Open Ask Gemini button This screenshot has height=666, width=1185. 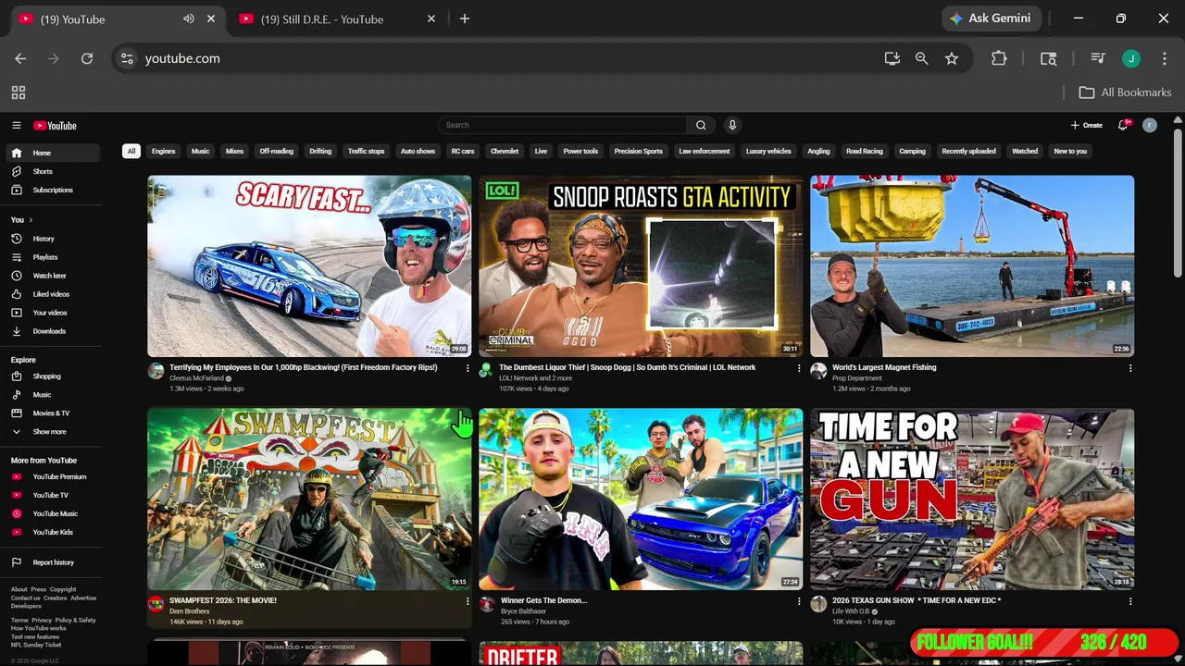(992, 18)
